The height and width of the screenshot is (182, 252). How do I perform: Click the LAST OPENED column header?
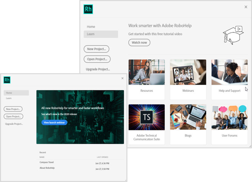(103, 157)
